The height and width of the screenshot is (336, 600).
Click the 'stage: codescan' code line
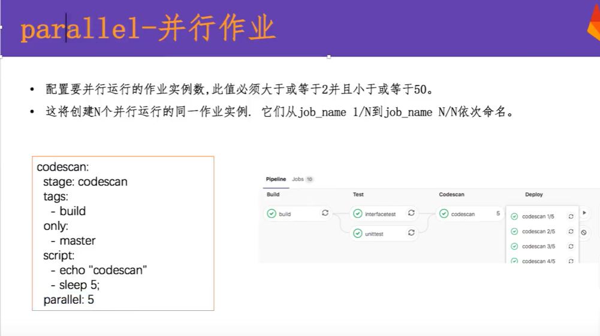(x=85, y=181)
